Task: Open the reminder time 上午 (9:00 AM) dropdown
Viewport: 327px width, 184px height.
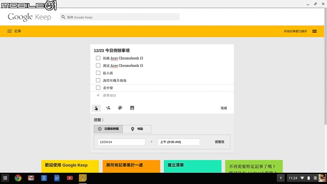Action: point(179,142)
